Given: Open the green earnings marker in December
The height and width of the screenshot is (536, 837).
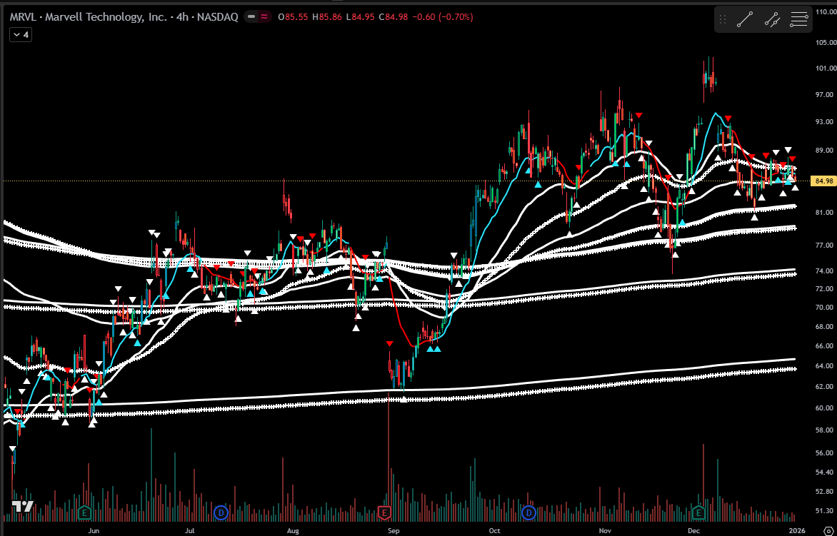Looking at the screenshot, I should [698, 514].
